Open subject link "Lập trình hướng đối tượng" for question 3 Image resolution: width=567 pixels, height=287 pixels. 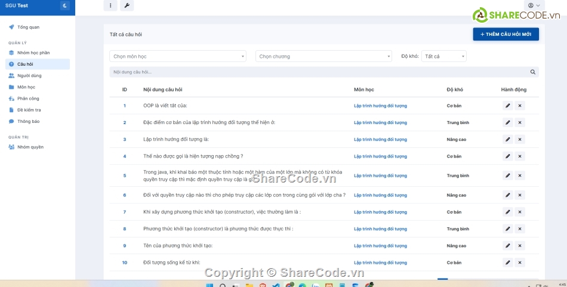380,140
